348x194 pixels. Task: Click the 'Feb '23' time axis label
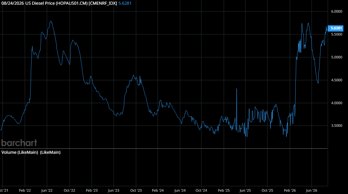pyautogui.click(x=92, y=190)
